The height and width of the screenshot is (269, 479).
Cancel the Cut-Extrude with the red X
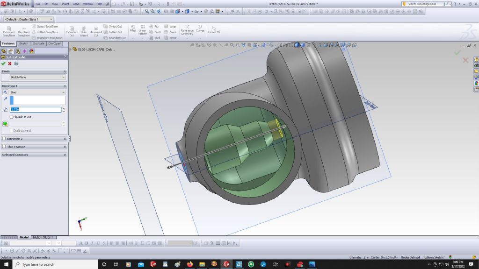point(10,64)
